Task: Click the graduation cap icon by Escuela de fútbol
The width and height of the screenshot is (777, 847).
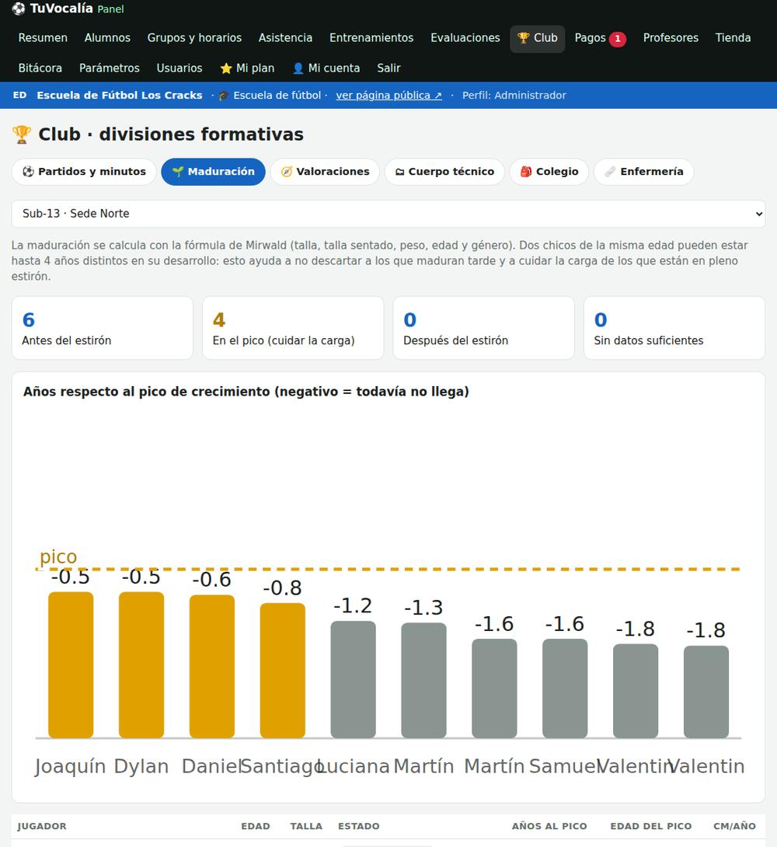Action: click(x=224, y=96)
